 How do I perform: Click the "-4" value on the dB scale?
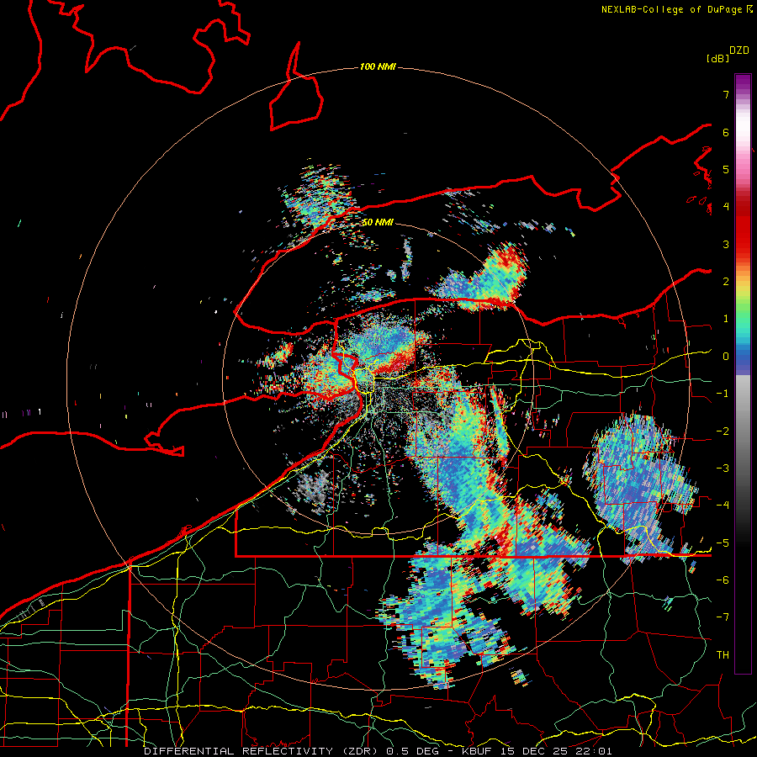(723, 506)
